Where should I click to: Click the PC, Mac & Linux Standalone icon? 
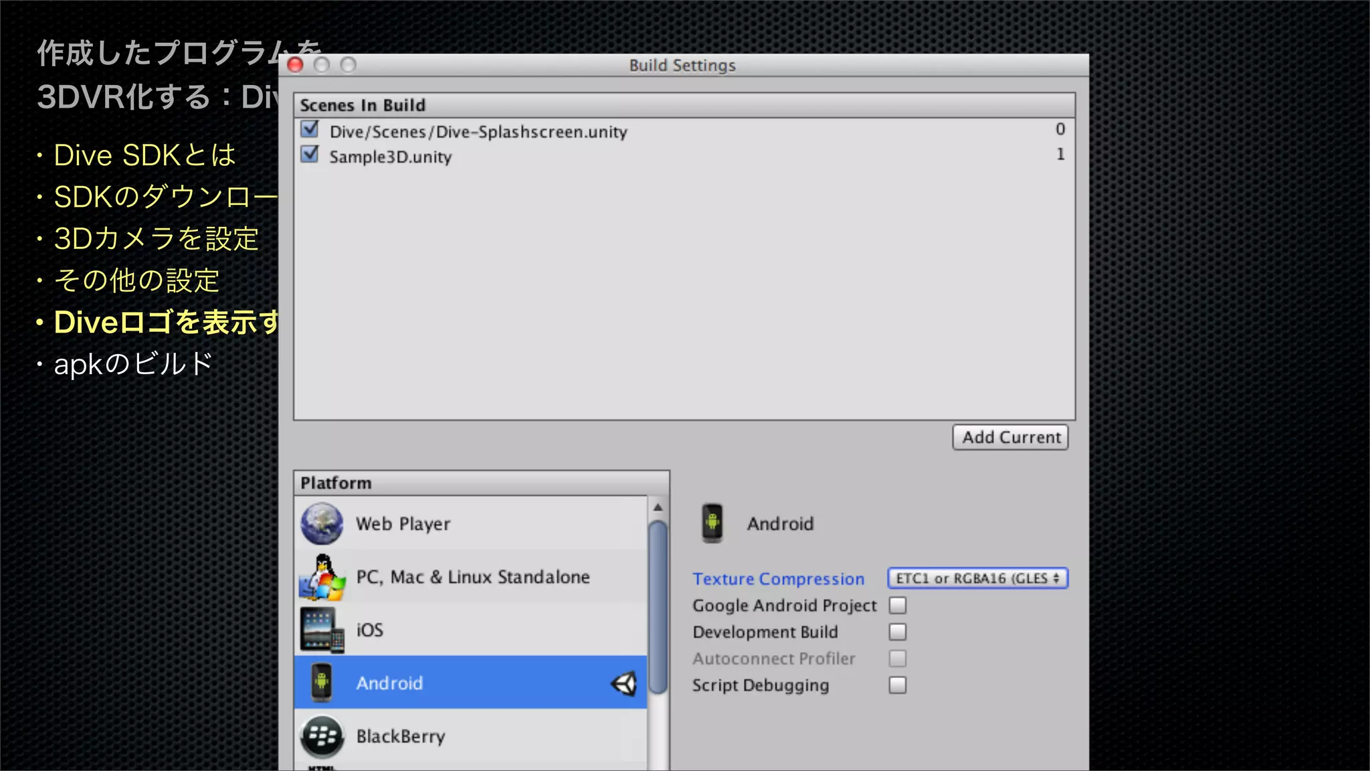tap(322, 577)
